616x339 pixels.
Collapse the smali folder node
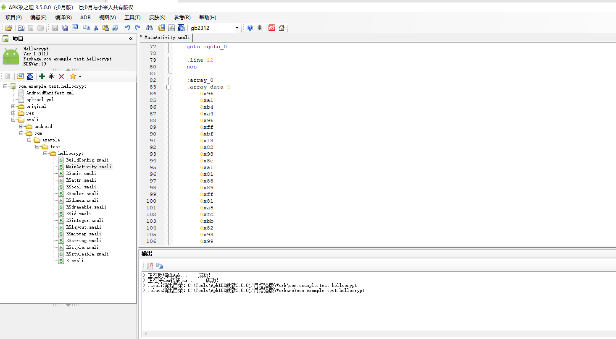tap(13, 120)
